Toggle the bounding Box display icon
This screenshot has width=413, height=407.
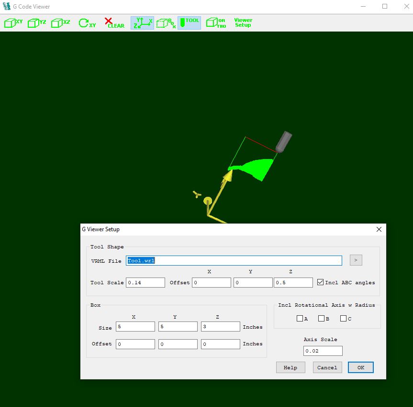click(x=166, y=23)
